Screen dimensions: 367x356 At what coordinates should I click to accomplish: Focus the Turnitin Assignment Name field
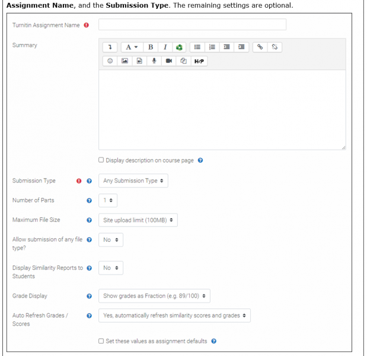pyautogui.click(x=192, y=24)
